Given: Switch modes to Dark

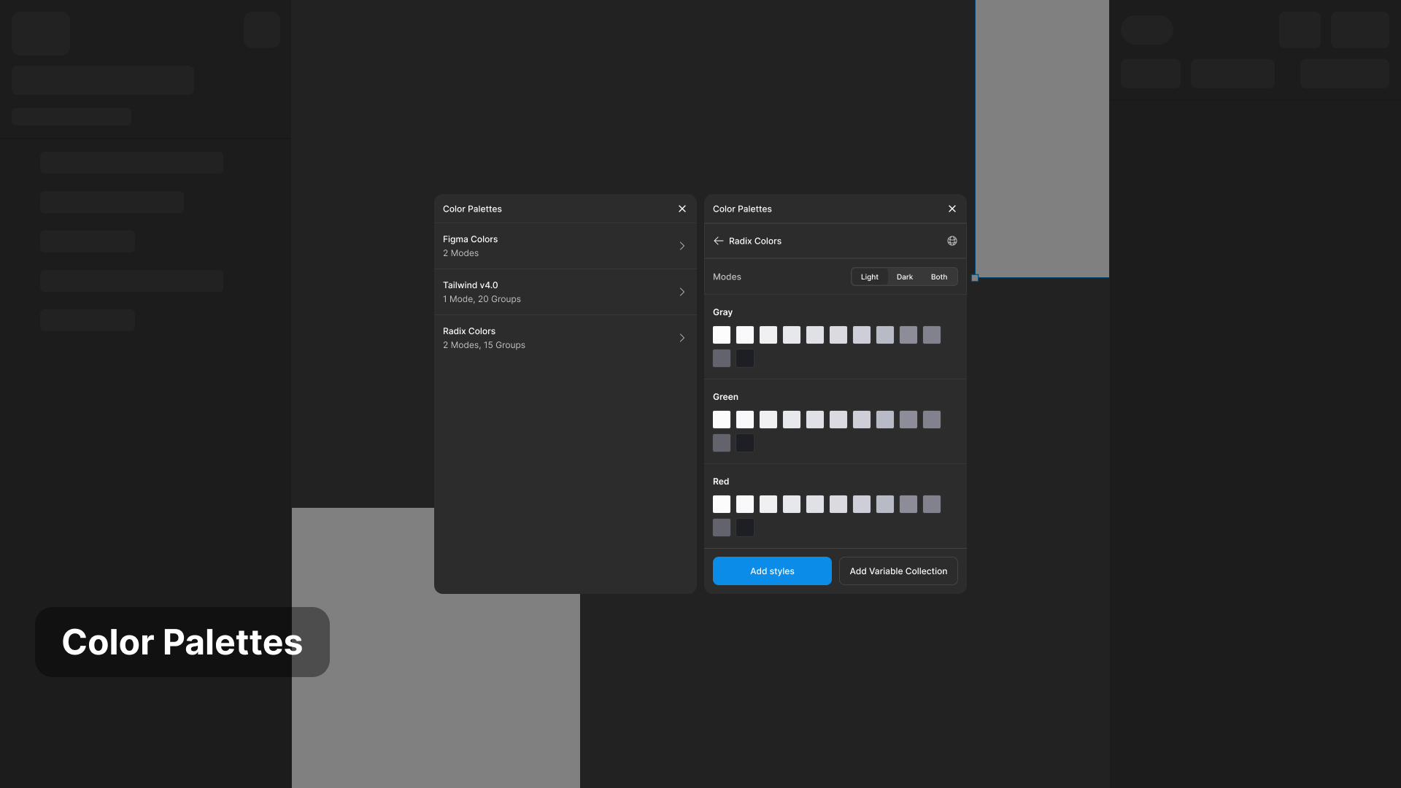Looking at the screenshot, I should [x=905, y=277].
